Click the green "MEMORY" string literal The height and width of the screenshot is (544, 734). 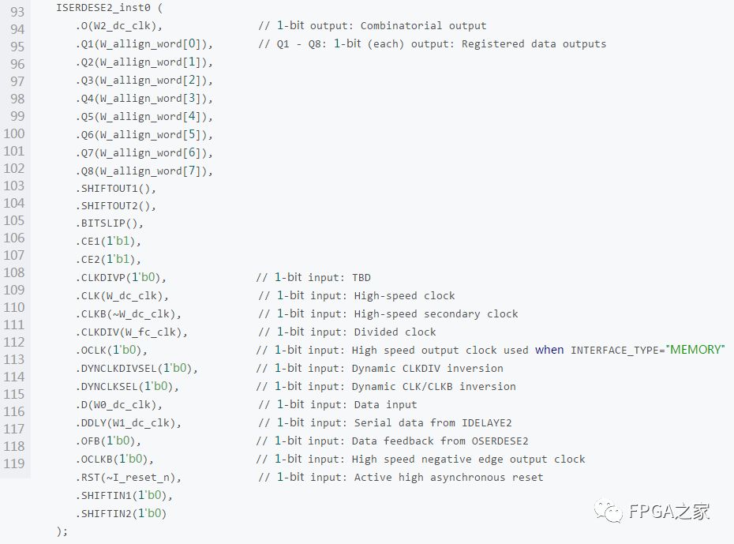pos(697,350)
